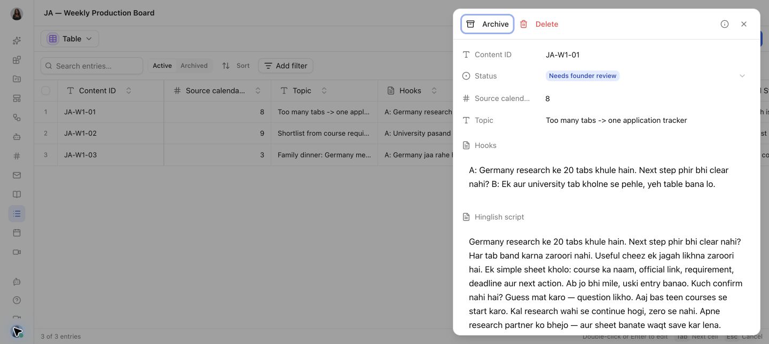This screenshot has width=769, height=344.
Task: Click the source calendar value 9 cell
Action: [217, 134]
